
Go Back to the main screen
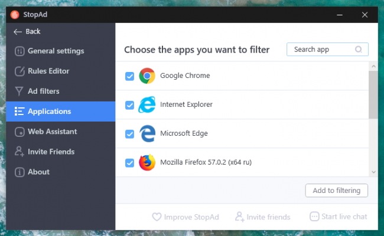coord(27,31)
